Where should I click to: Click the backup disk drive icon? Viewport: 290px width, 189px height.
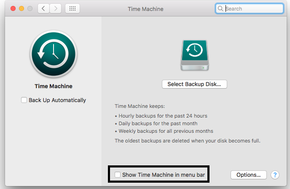[x=195, y=55]
